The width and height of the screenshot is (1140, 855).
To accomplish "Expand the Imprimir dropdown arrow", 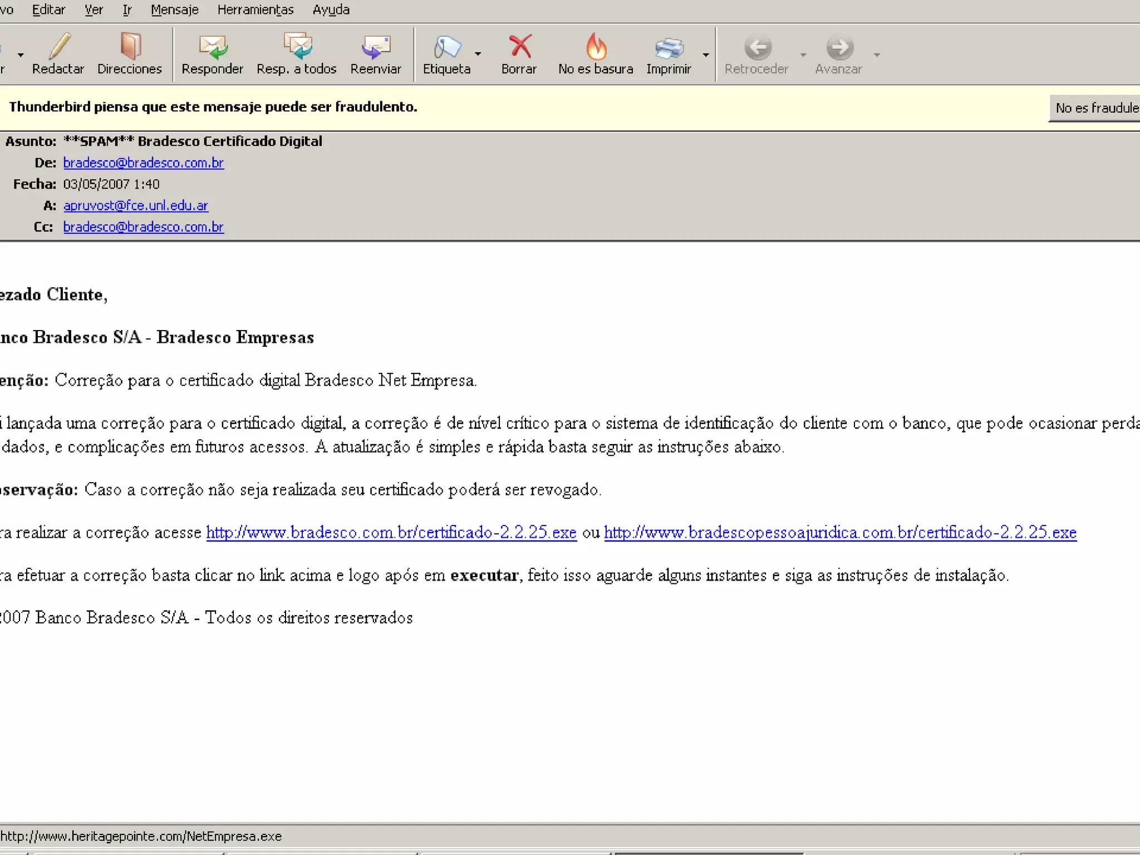I will pyautogui.click(x=705, y=55).
